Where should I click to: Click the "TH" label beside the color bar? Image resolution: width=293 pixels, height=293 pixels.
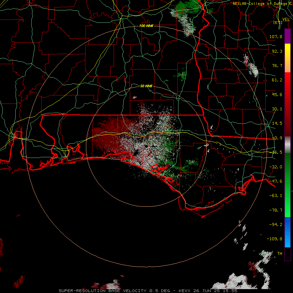point(280,254)
